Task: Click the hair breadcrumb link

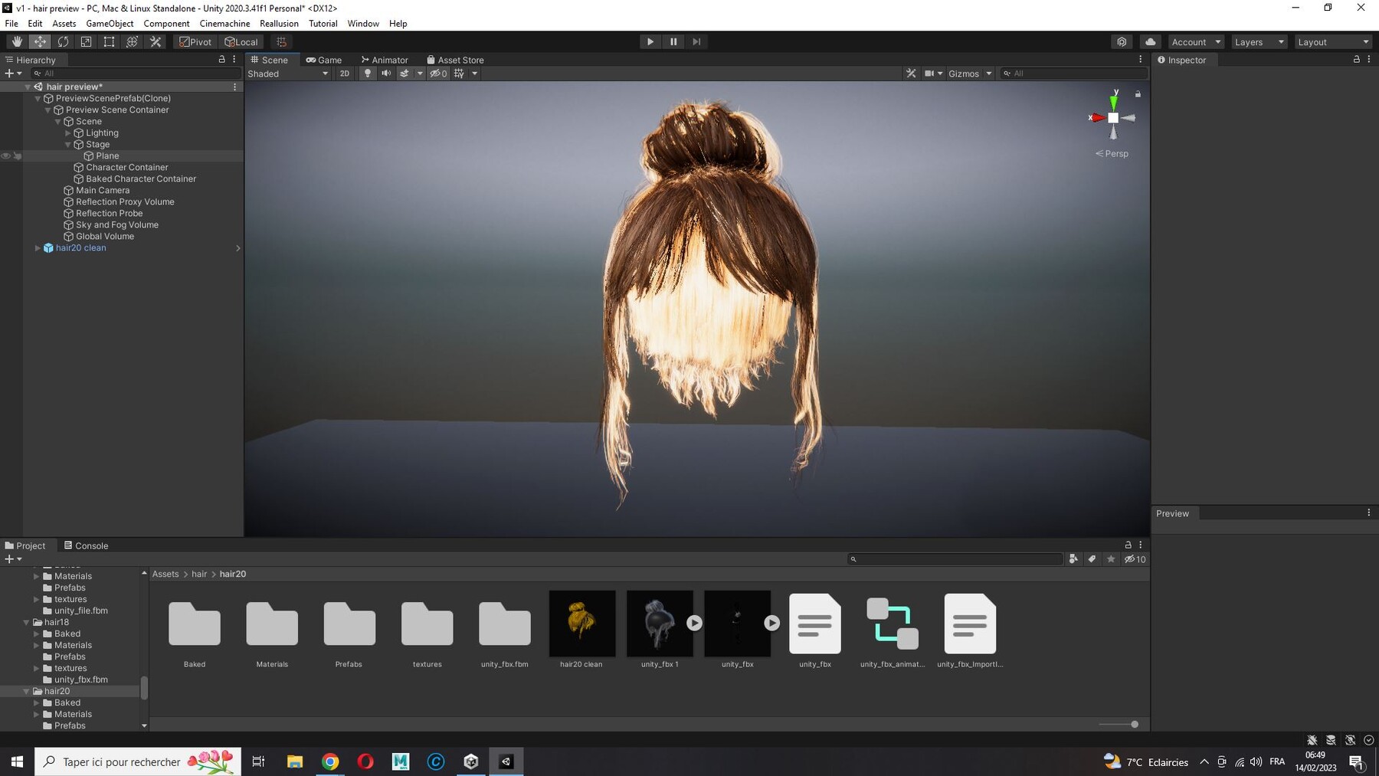Action: click(x=199, y=574)
